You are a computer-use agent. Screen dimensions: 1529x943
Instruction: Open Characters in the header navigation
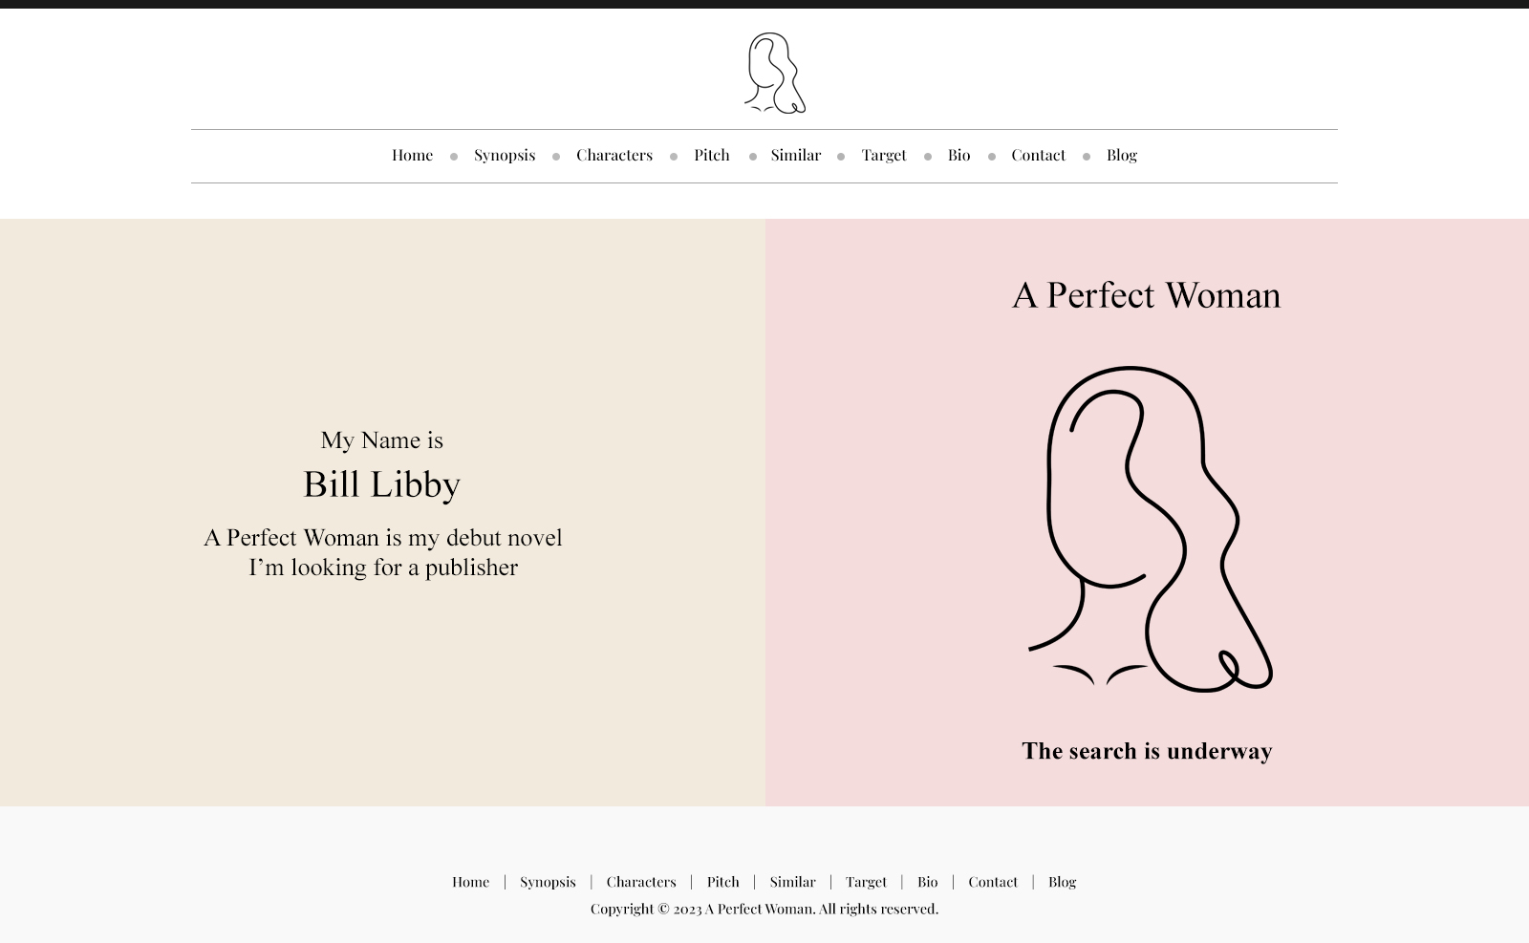click(x=614, y=155)
